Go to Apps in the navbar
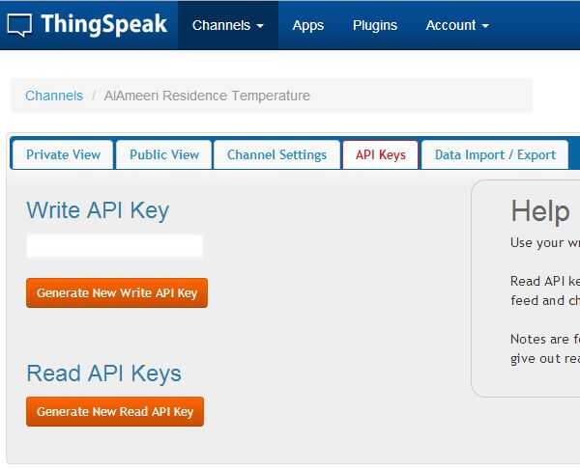 (307, 25)
